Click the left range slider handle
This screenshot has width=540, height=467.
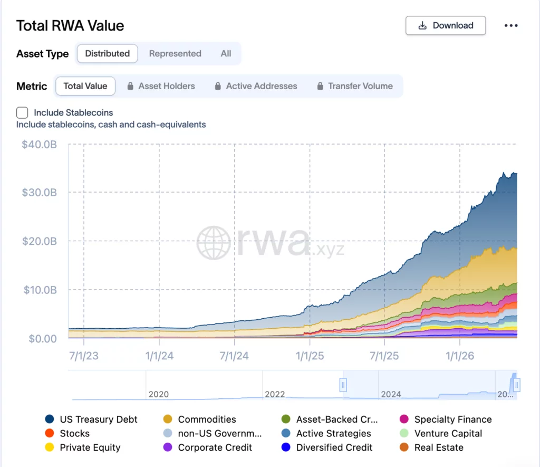(343, 385)
